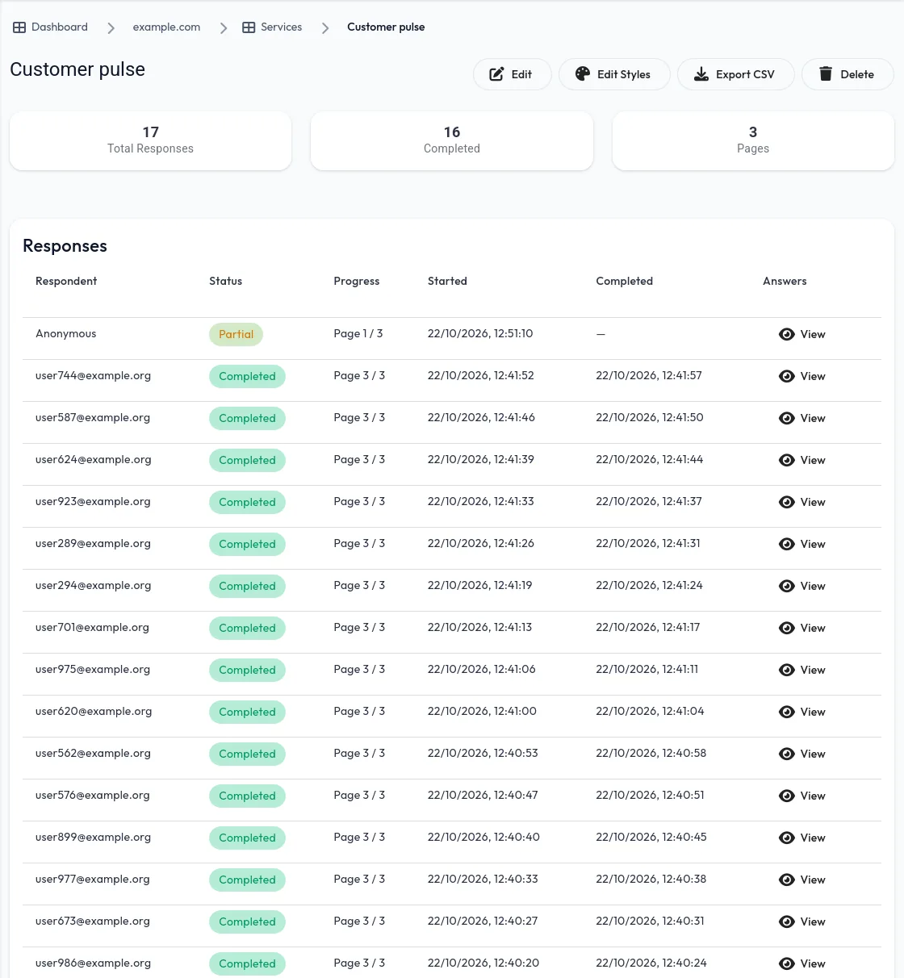Click the chevron after Services breadcrumb
The width and height of the screenshot is (904, 978).
pos(325,28)
